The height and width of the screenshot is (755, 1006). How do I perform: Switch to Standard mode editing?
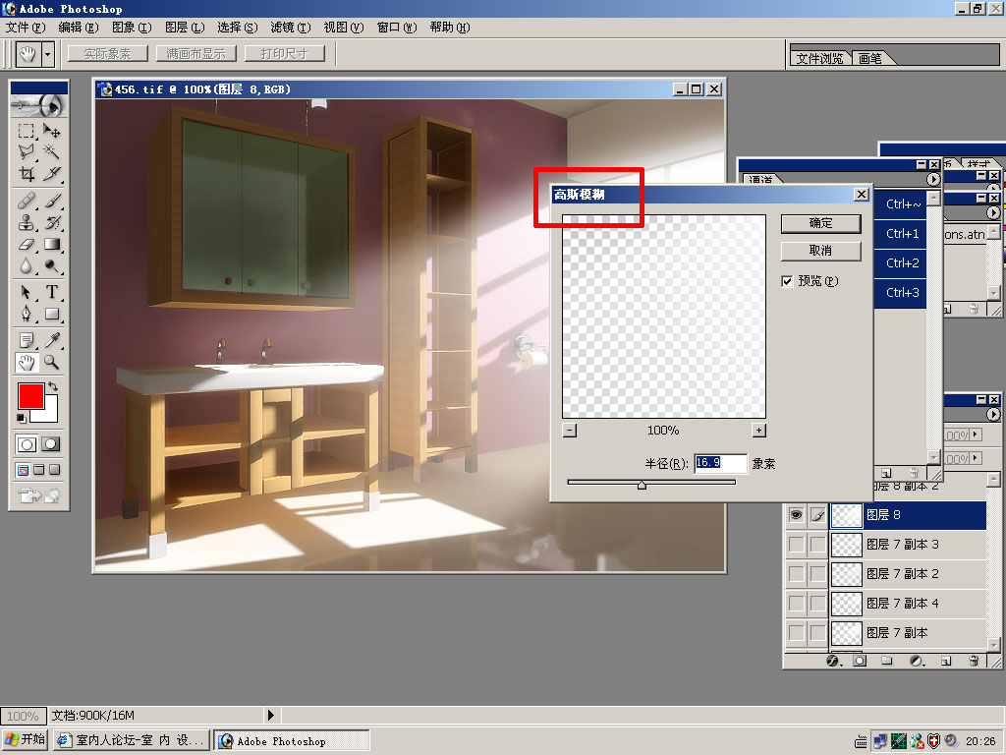pyautogui.click(x=27, y=444)
